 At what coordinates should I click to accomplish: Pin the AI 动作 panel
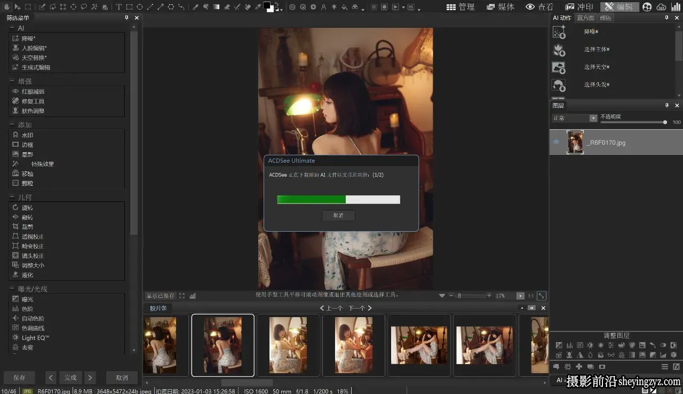tap(666, 18)
